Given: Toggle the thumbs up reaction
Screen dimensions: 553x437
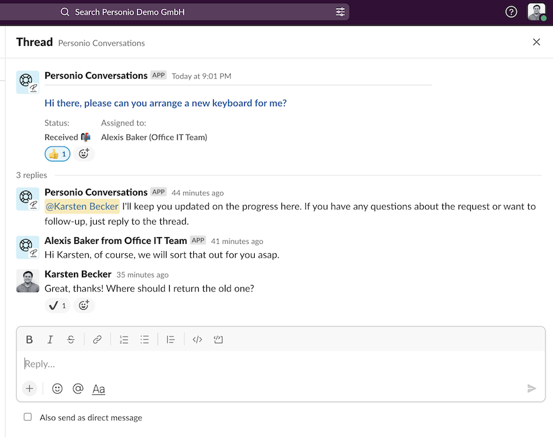Looking at the screenshot, I should click(x=58, y=154).
